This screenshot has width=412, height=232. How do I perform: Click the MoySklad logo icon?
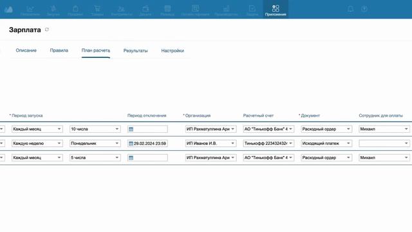[x=8, y=10]
